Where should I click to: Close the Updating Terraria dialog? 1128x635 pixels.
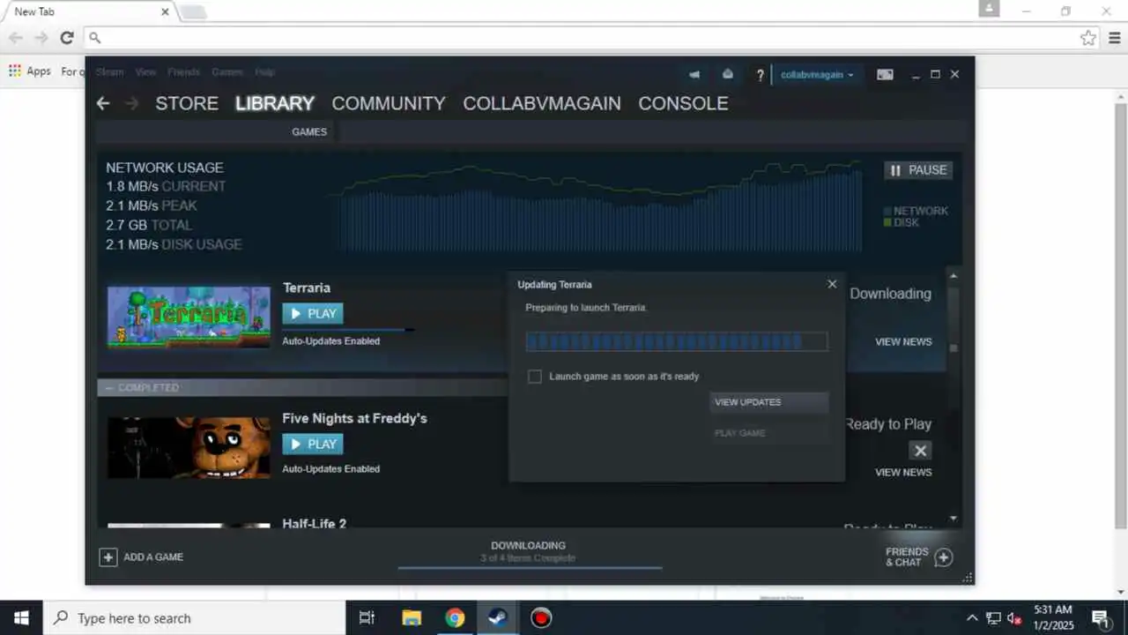pyautogui.click(x=832, y=284)
